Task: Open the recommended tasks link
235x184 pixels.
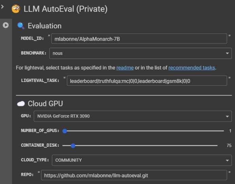Action: pyautogui.click(x=192, y=68)
